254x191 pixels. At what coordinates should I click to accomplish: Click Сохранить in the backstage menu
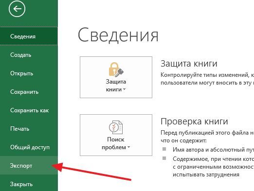(29, 92)
